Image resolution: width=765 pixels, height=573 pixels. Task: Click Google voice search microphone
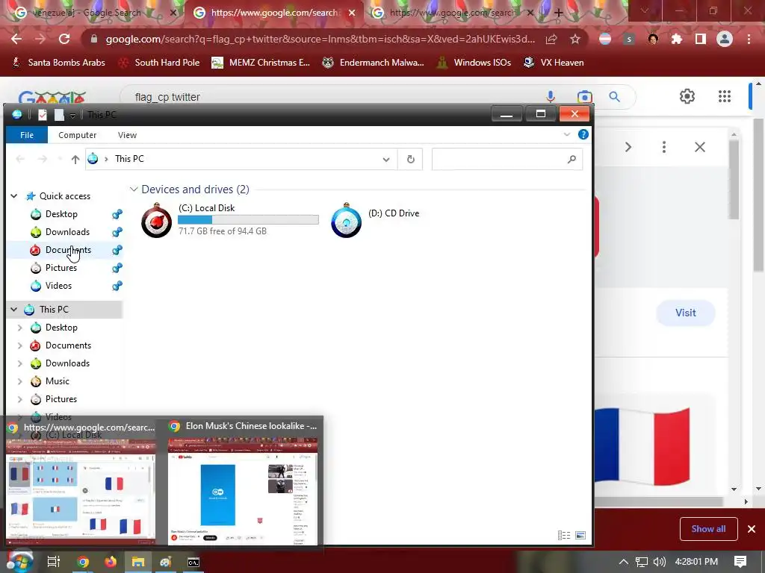click(x=551, y=96)
